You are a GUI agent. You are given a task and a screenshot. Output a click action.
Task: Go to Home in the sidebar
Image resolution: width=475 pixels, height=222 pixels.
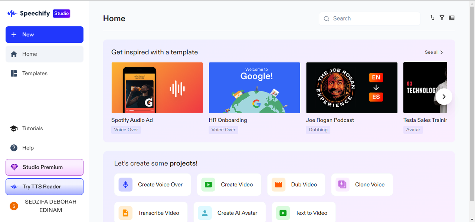45,54
